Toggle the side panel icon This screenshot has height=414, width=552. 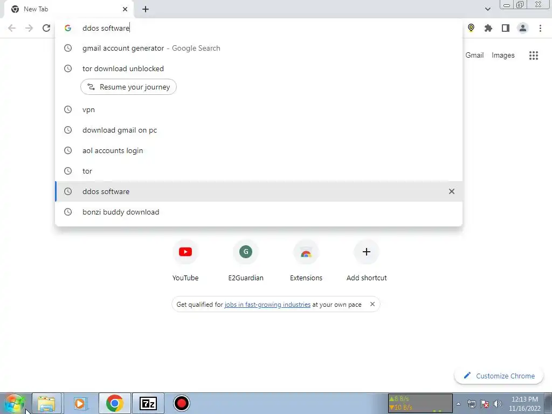pos(505,28)
